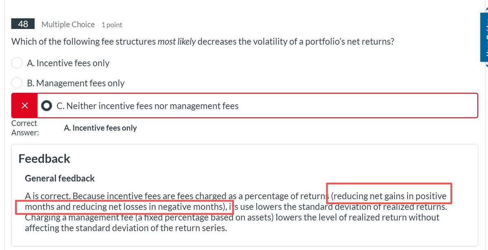Click option text 'B. Management fees only'

pyautogui.click(x=76, y=83)
